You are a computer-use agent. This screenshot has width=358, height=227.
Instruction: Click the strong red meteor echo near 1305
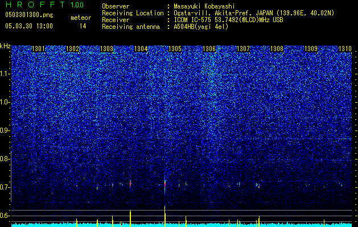tap(165, 184)
